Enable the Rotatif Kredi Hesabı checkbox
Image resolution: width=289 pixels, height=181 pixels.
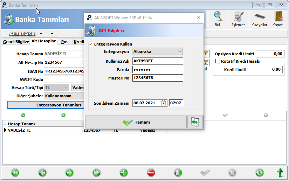click(218, 61)
